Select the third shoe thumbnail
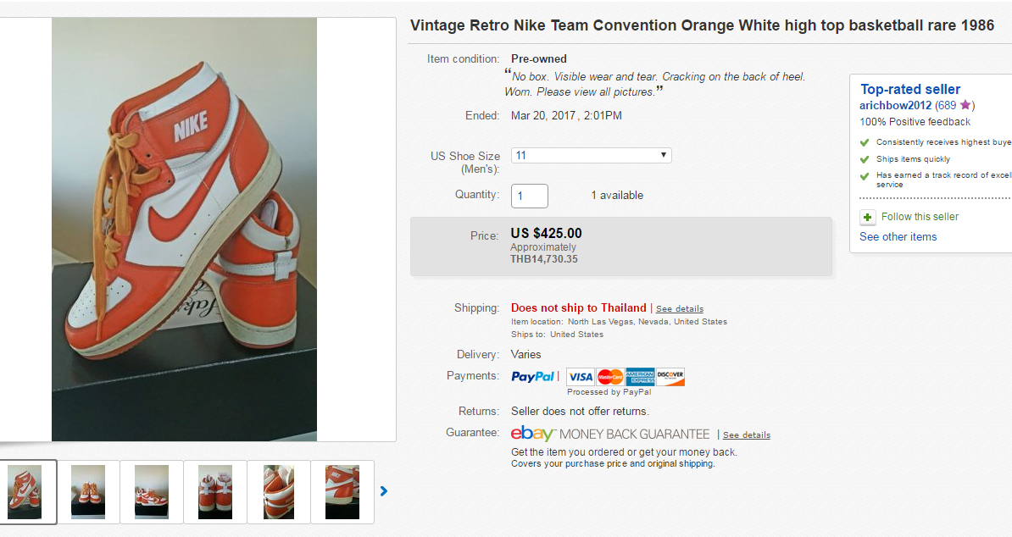This screenshot has width=1012, height=537. tap(152, 491)
